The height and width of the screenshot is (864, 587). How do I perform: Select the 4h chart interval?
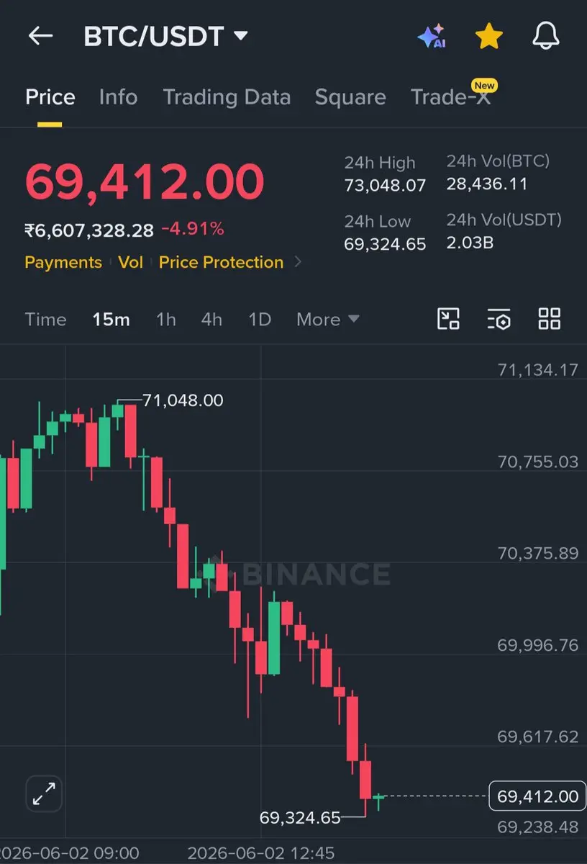pos(211,319)
